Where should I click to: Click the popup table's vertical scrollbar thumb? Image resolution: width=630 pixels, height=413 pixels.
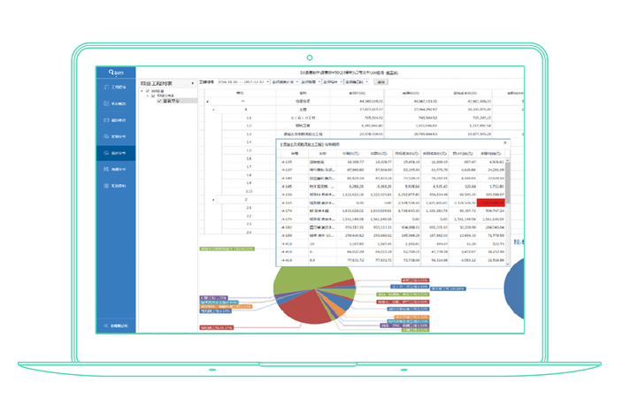point(508,183)
